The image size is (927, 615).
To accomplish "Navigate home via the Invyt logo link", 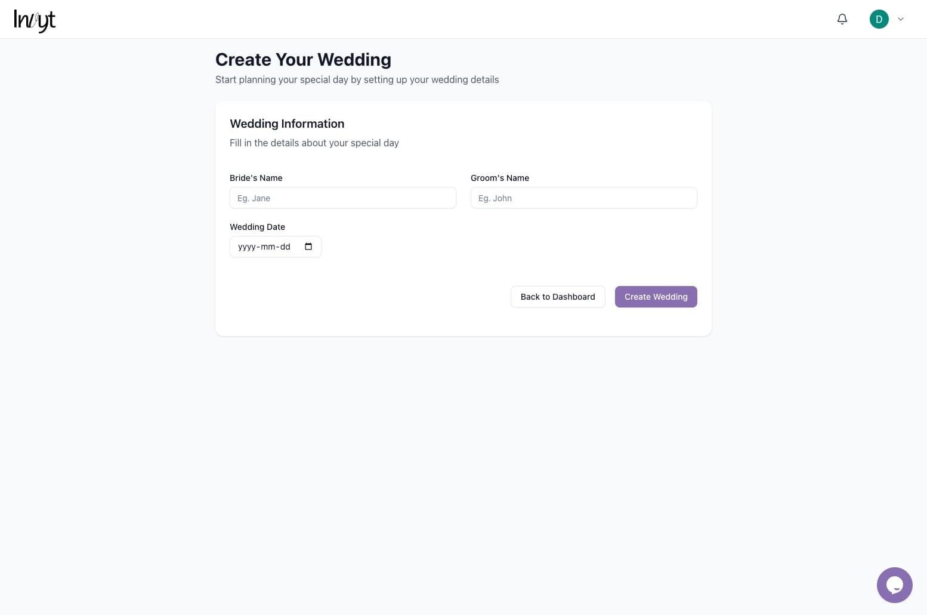I will tap(35, 20).
